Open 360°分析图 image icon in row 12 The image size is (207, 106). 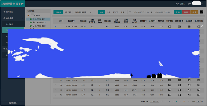tap(179, 80)
